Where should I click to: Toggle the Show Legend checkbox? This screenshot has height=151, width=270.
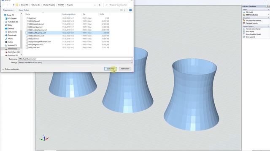click(x=244, y=37)
